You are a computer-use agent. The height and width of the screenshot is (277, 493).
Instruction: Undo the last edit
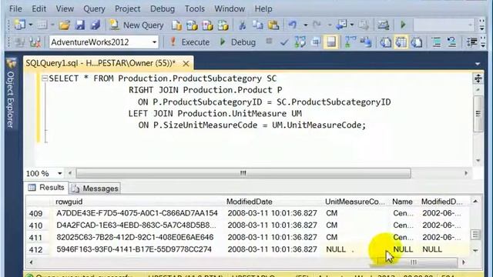coord(293,25)
